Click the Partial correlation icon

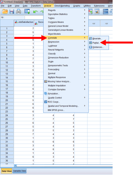click(x=91, y=43)
